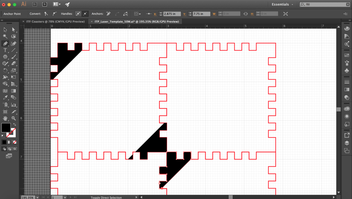
Task: Select the Type tool
Action: click(5, 50)
